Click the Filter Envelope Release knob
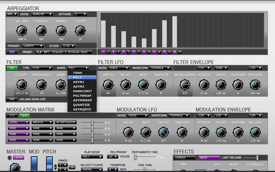Screen dimensions: 275x172 pyautogui.click(x=255, y=85)
